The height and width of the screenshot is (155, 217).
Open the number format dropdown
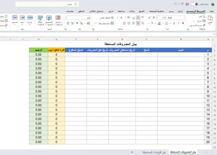[x=67, y=17]
